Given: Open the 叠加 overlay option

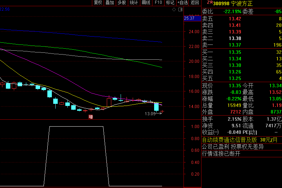Looking at the screenshot, I should [110, 3].
